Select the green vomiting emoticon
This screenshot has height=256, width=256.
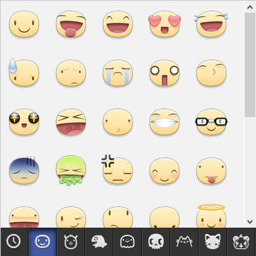71,170
